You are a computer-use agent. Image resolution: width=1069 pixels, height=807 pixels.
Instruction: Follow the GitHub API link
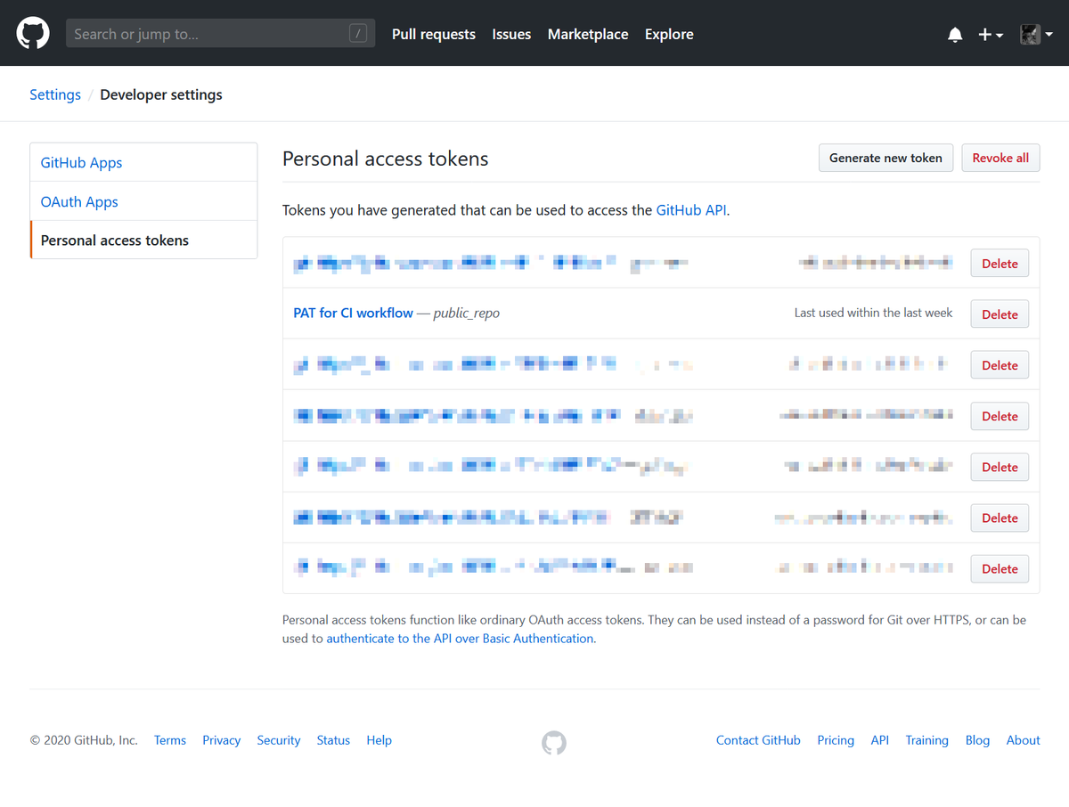click(691, 210)
